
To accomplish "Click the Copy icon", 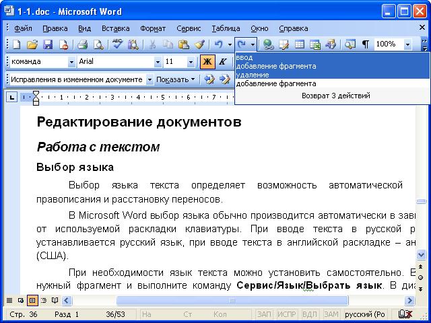I will pos(168,44).
